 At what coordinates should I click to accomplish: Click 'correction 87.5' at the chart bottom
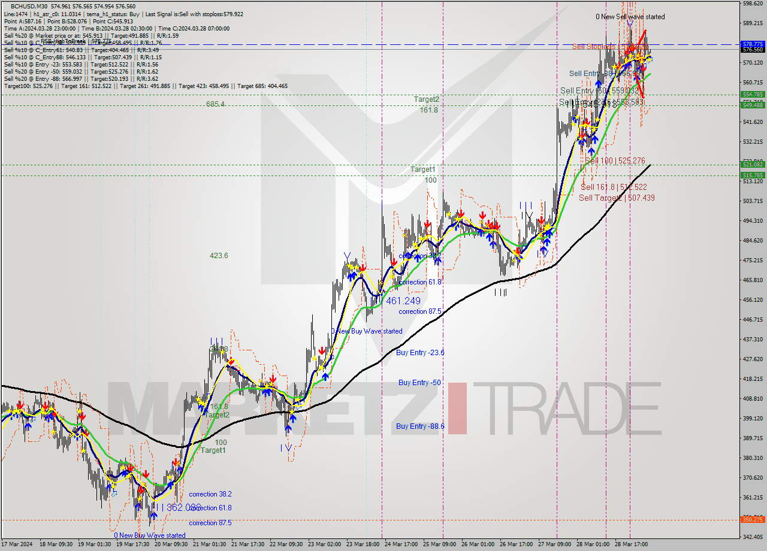click(210, 523)
